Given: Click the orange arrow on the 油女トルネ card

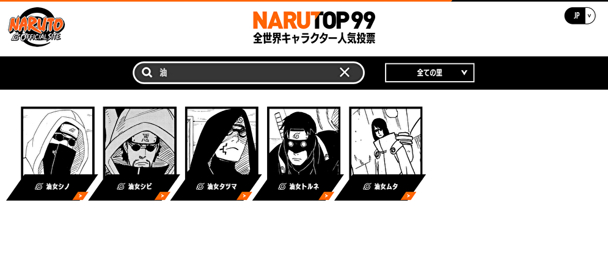Looking at the screenshot, I should tap(326, 196).
